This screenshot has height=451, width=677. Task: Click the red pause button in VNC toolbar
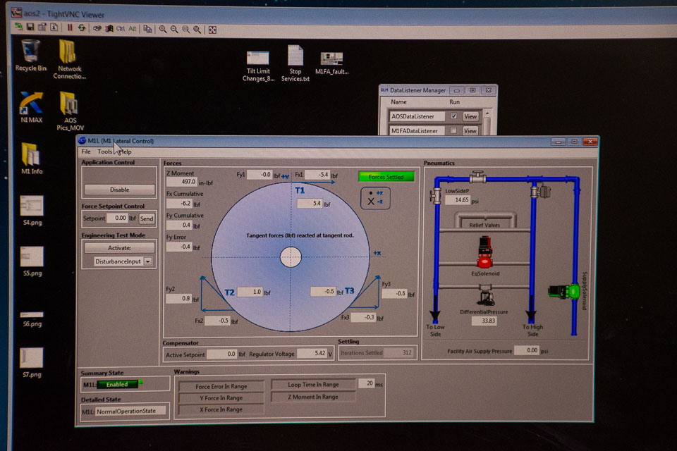pyautogui.click(x=70, y=28)
